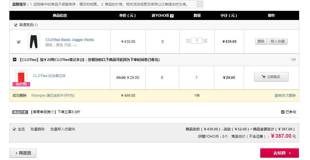Open CLOTtee Basic Jogger Pants product link
This screenshot has height=160, width=310.
tap(70, 40)
